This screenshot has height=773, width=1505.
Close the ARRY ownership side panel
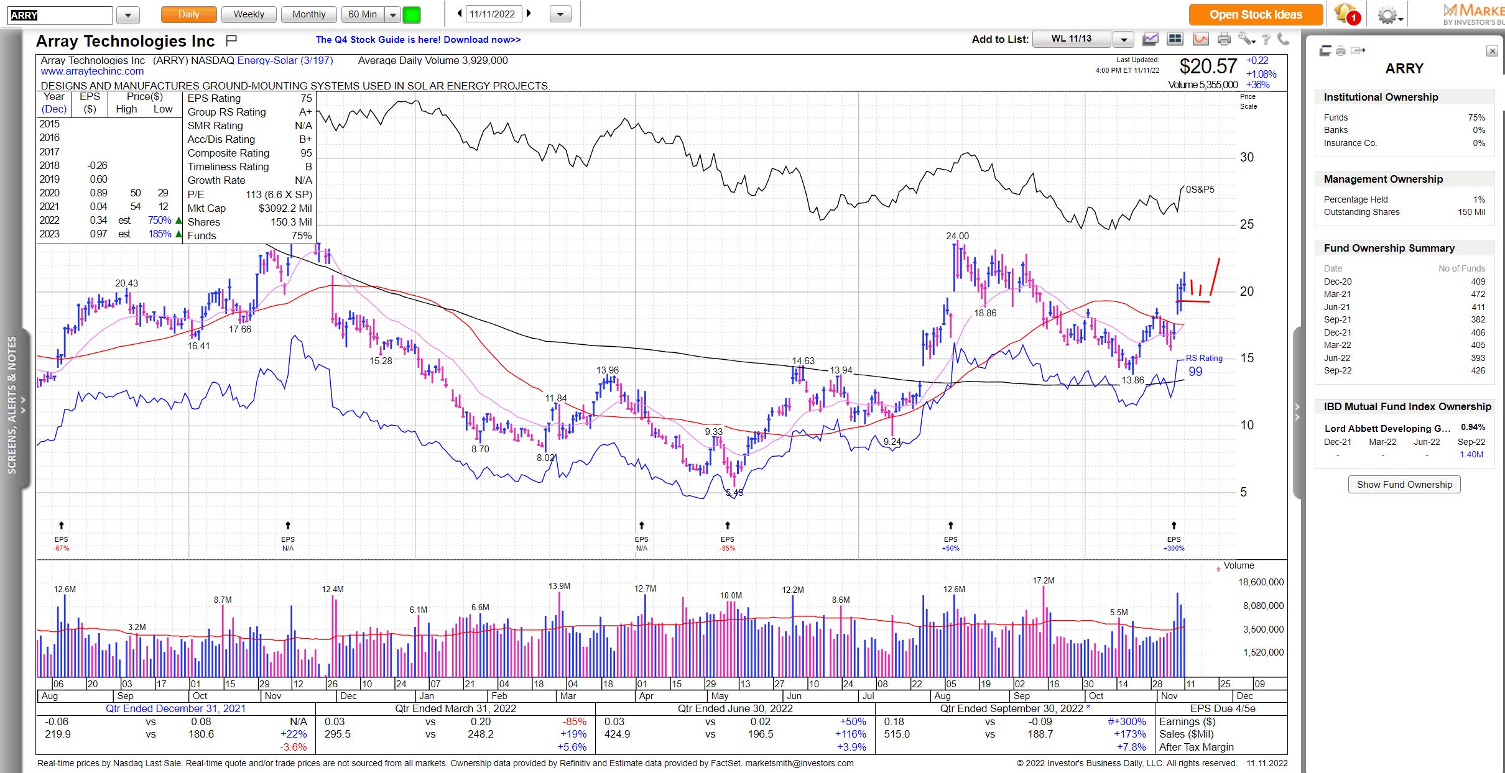[1492, 51]
